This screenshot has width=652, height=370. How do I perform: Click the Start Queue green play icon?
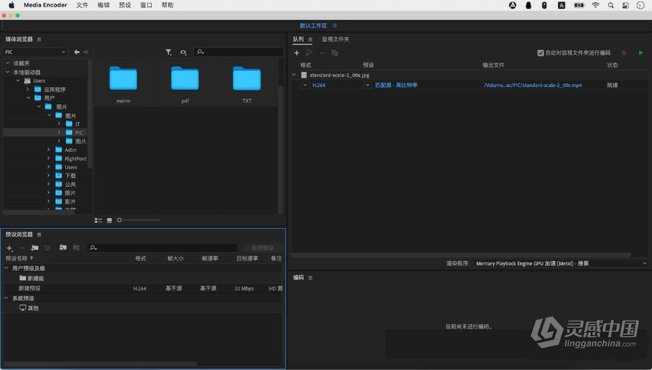(x=641, y=52)
